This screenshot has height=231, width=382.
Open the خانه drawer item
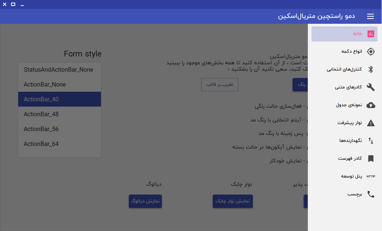point(345,34)
